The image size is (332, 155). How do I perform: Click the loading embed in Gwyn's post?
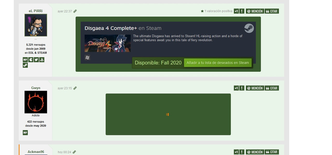(x=168, y=114)
